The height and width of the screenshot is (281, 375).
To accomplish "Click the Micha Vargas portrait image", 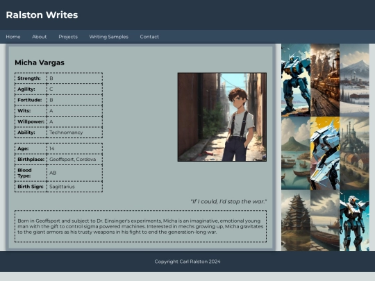I will click(x=222, y=117).
